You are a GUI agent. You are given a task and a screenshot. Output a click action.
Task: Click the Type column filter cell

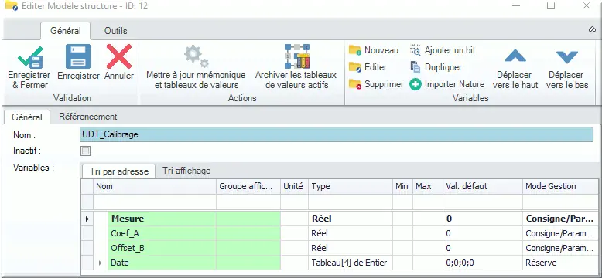point(351,202)
